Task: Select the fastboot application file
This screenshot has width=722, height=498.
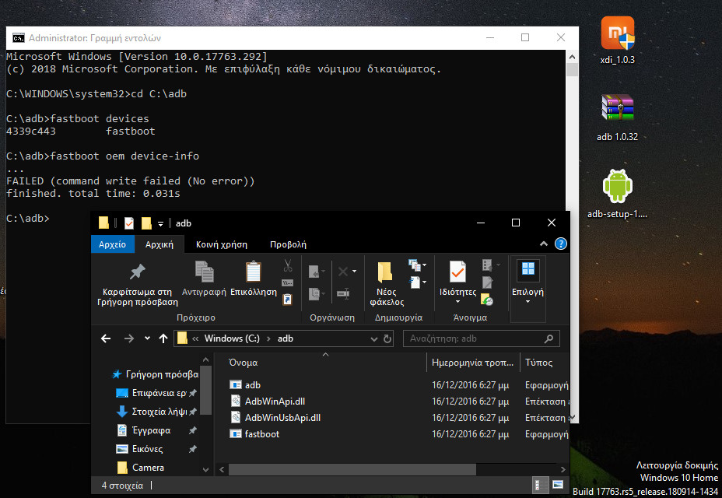Action: [x=261, y=433]
